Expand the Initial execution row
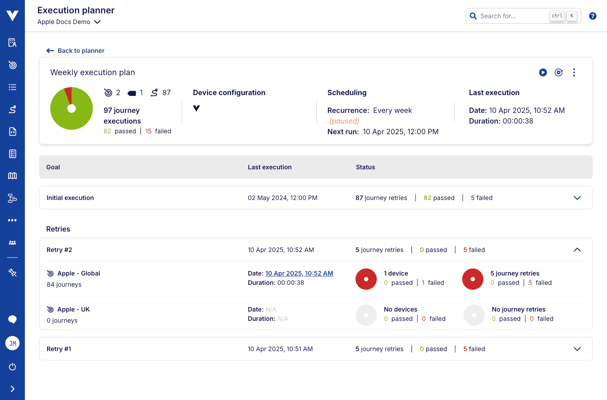The width and height of the screenshot is (607, 400). [577, 197]
